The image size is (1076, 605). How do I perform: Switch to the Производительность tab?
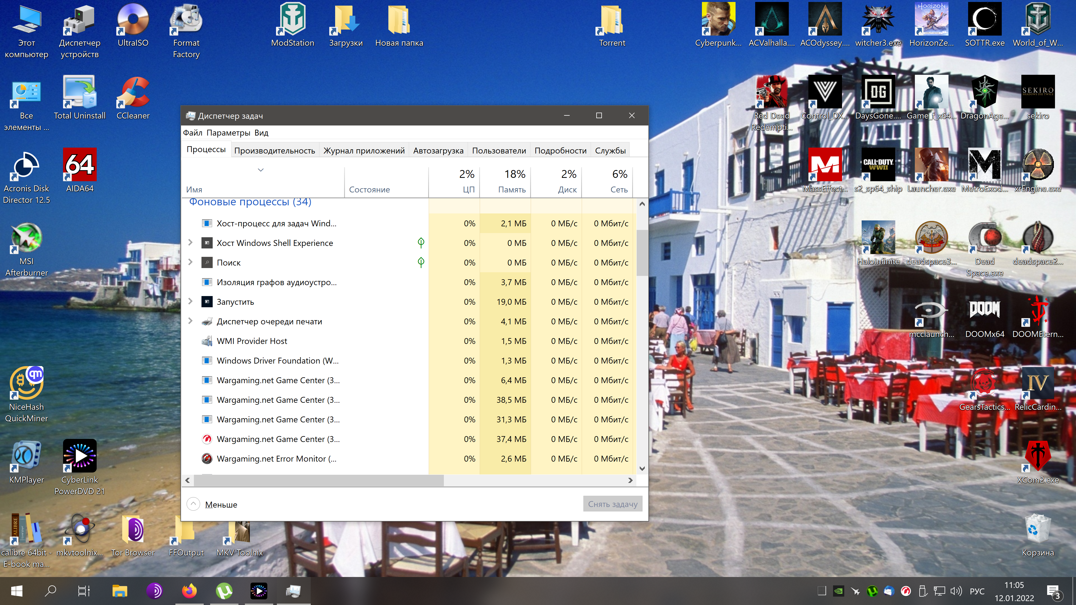pos(274,150)
